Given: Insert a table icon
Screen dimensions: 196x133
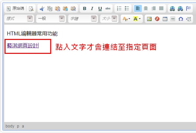Looking at the screenshot, I should (165, 19).
